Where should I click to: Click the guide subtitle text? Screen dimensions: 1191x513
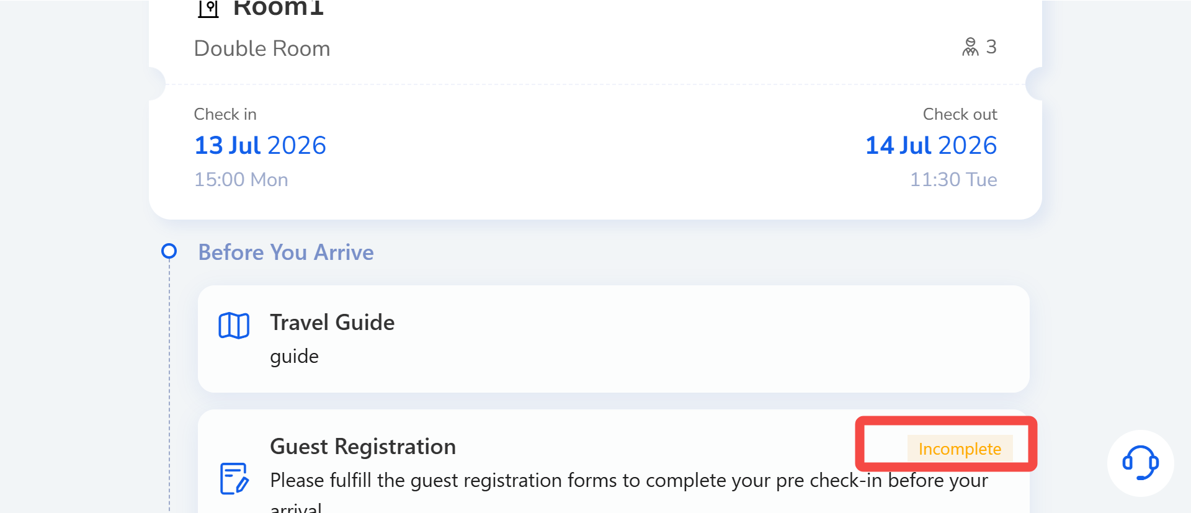[294, 357]
